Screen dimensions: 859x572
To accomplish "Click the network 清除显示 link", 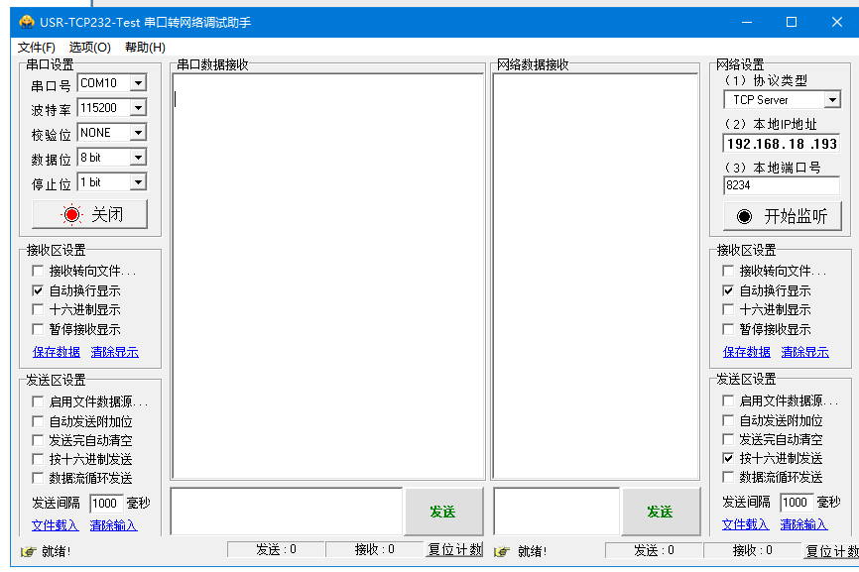I will click(804, 352).
